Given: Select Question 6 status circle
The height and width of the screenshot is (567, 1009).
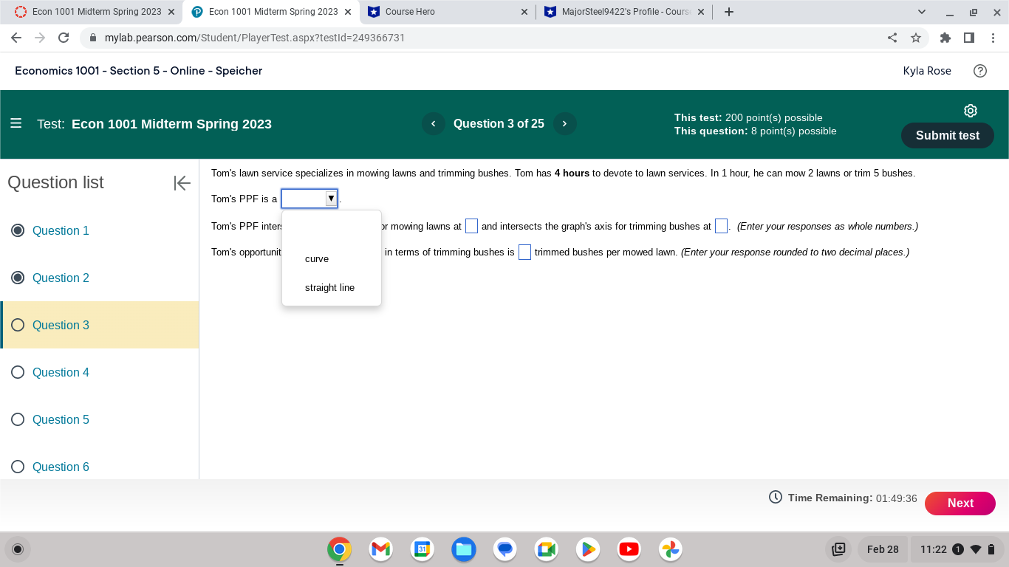Looking at the screenshot, I should click(18, 467).
